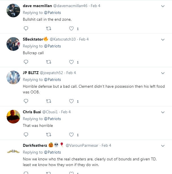Open the @Patriots link in JP BLITZ's reply
The image size is (172, 174).
[x=52, y=79]
